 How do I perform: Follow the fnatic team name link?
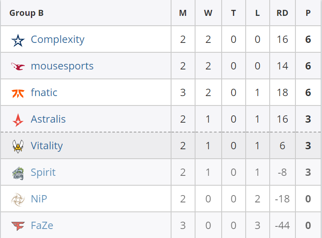(44, 93)
